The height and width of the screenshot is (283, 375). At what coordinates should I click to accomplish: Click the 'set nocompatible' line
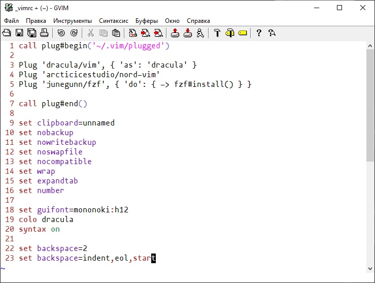point(55,162)
